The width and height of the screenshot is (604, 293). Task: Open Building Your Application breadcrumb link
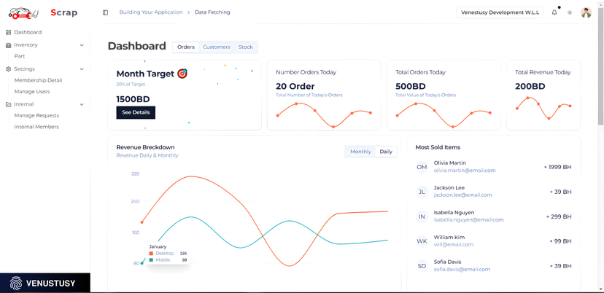[x=150, y=12]
